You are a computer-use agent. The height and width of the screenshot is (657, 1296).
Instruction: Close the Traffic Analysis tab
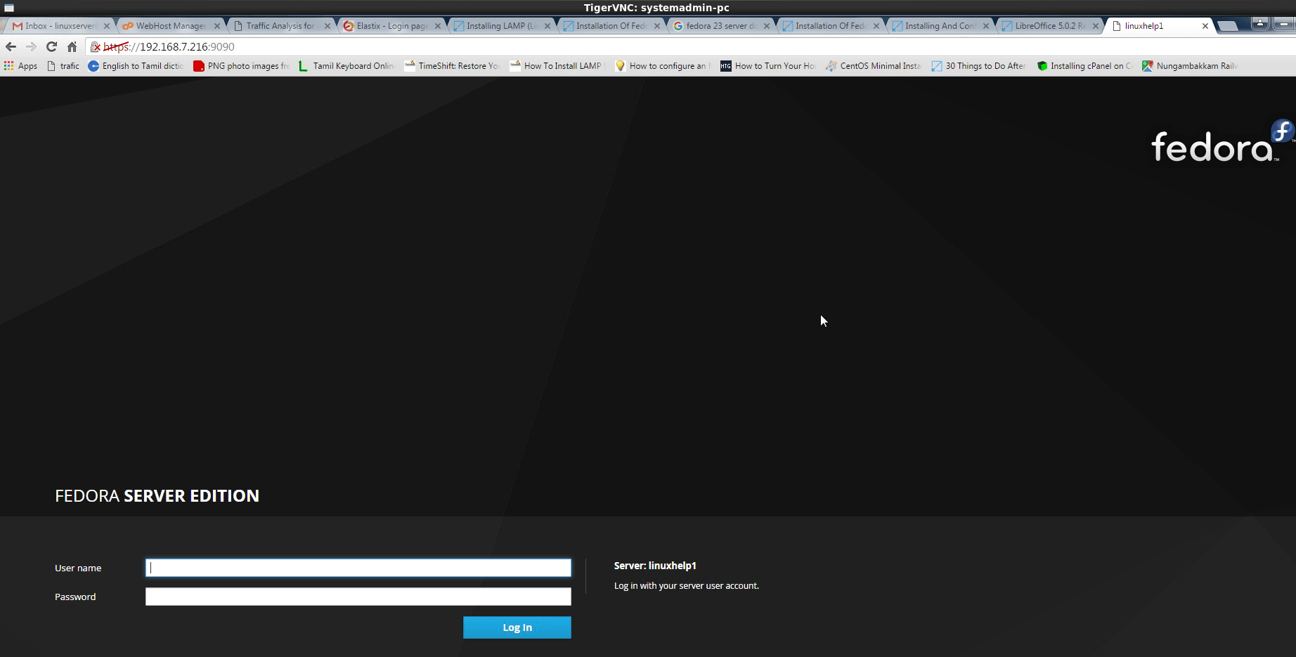click(x=328, y=26)
